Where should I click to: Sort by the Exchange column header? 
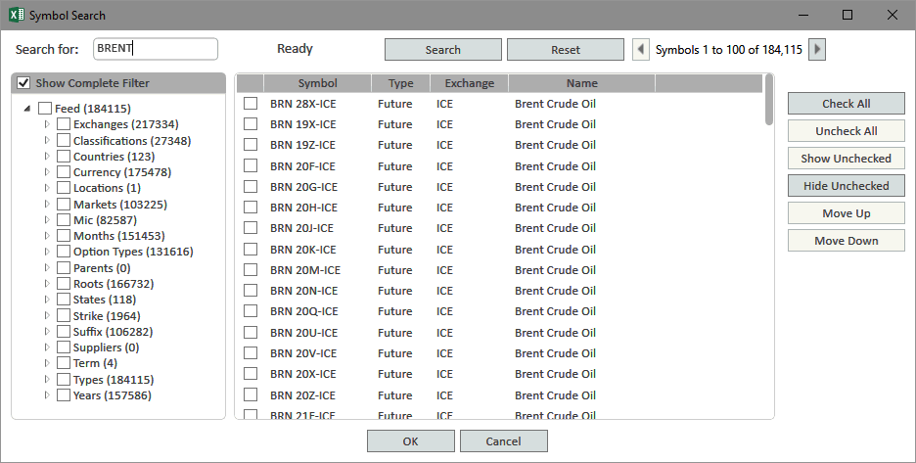point(469,83)
